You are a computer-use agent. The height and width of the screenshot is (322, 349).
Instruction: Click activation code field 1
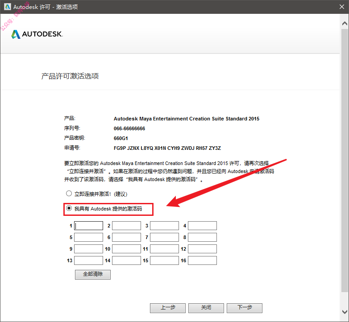click(x=88, y=226)
